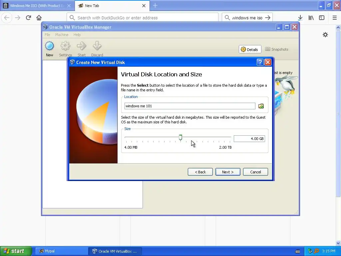341x256 pixels.
Task: Switch to Mypal taskbar item
Action: point(62,251)
